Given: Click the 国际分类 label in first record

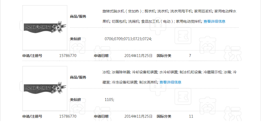Looking at the screenshot, I should click(164, 56).
